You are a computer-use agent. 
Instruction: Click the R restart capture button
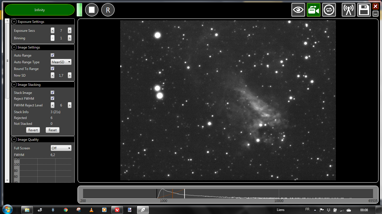108,10
